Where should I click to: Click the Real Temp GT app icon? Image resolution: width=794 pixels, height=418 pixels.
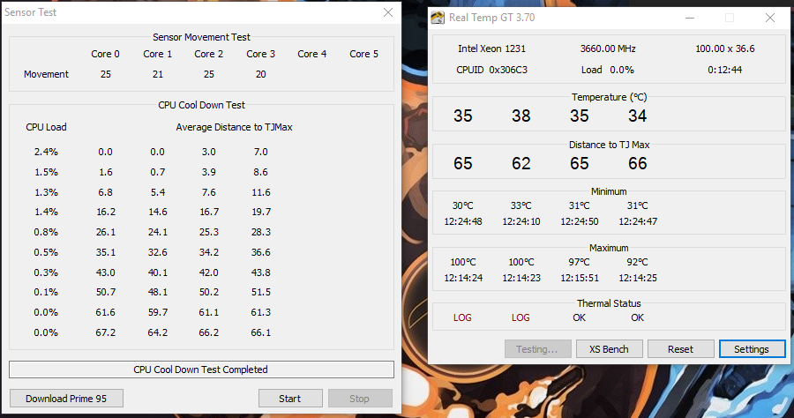click(438, 18)
